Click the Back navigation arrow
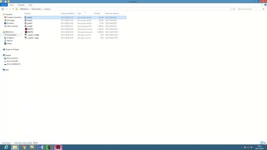This screenshot has height=150, width=267. [3, 9]
